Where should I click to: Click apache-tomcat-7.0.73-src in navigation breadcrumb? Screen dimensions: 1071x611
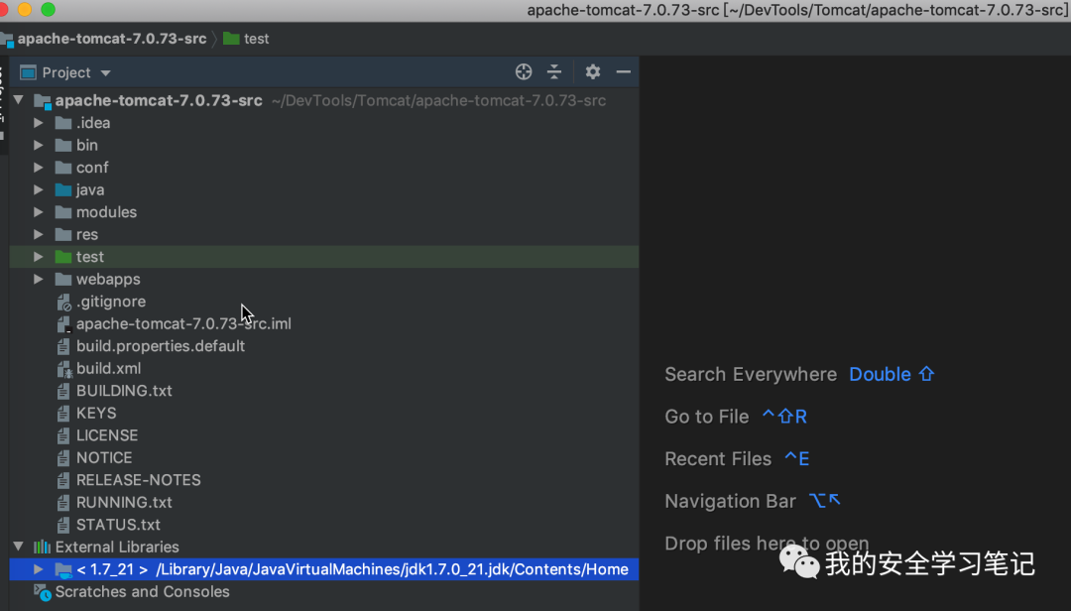(x=112, y=39)
